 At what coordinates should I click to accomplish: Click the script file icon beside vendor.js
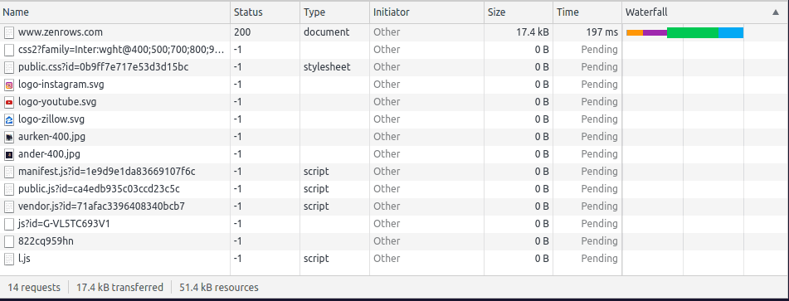(9, 206)
